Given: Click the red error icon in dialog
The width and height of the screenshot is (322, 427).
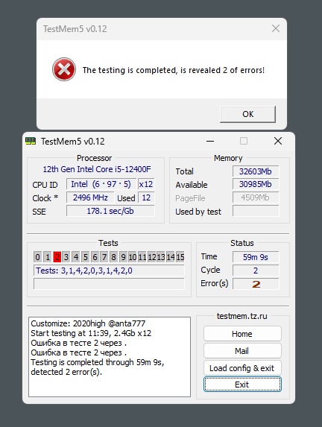Looking at the screenshot, I should pos(64,69).
